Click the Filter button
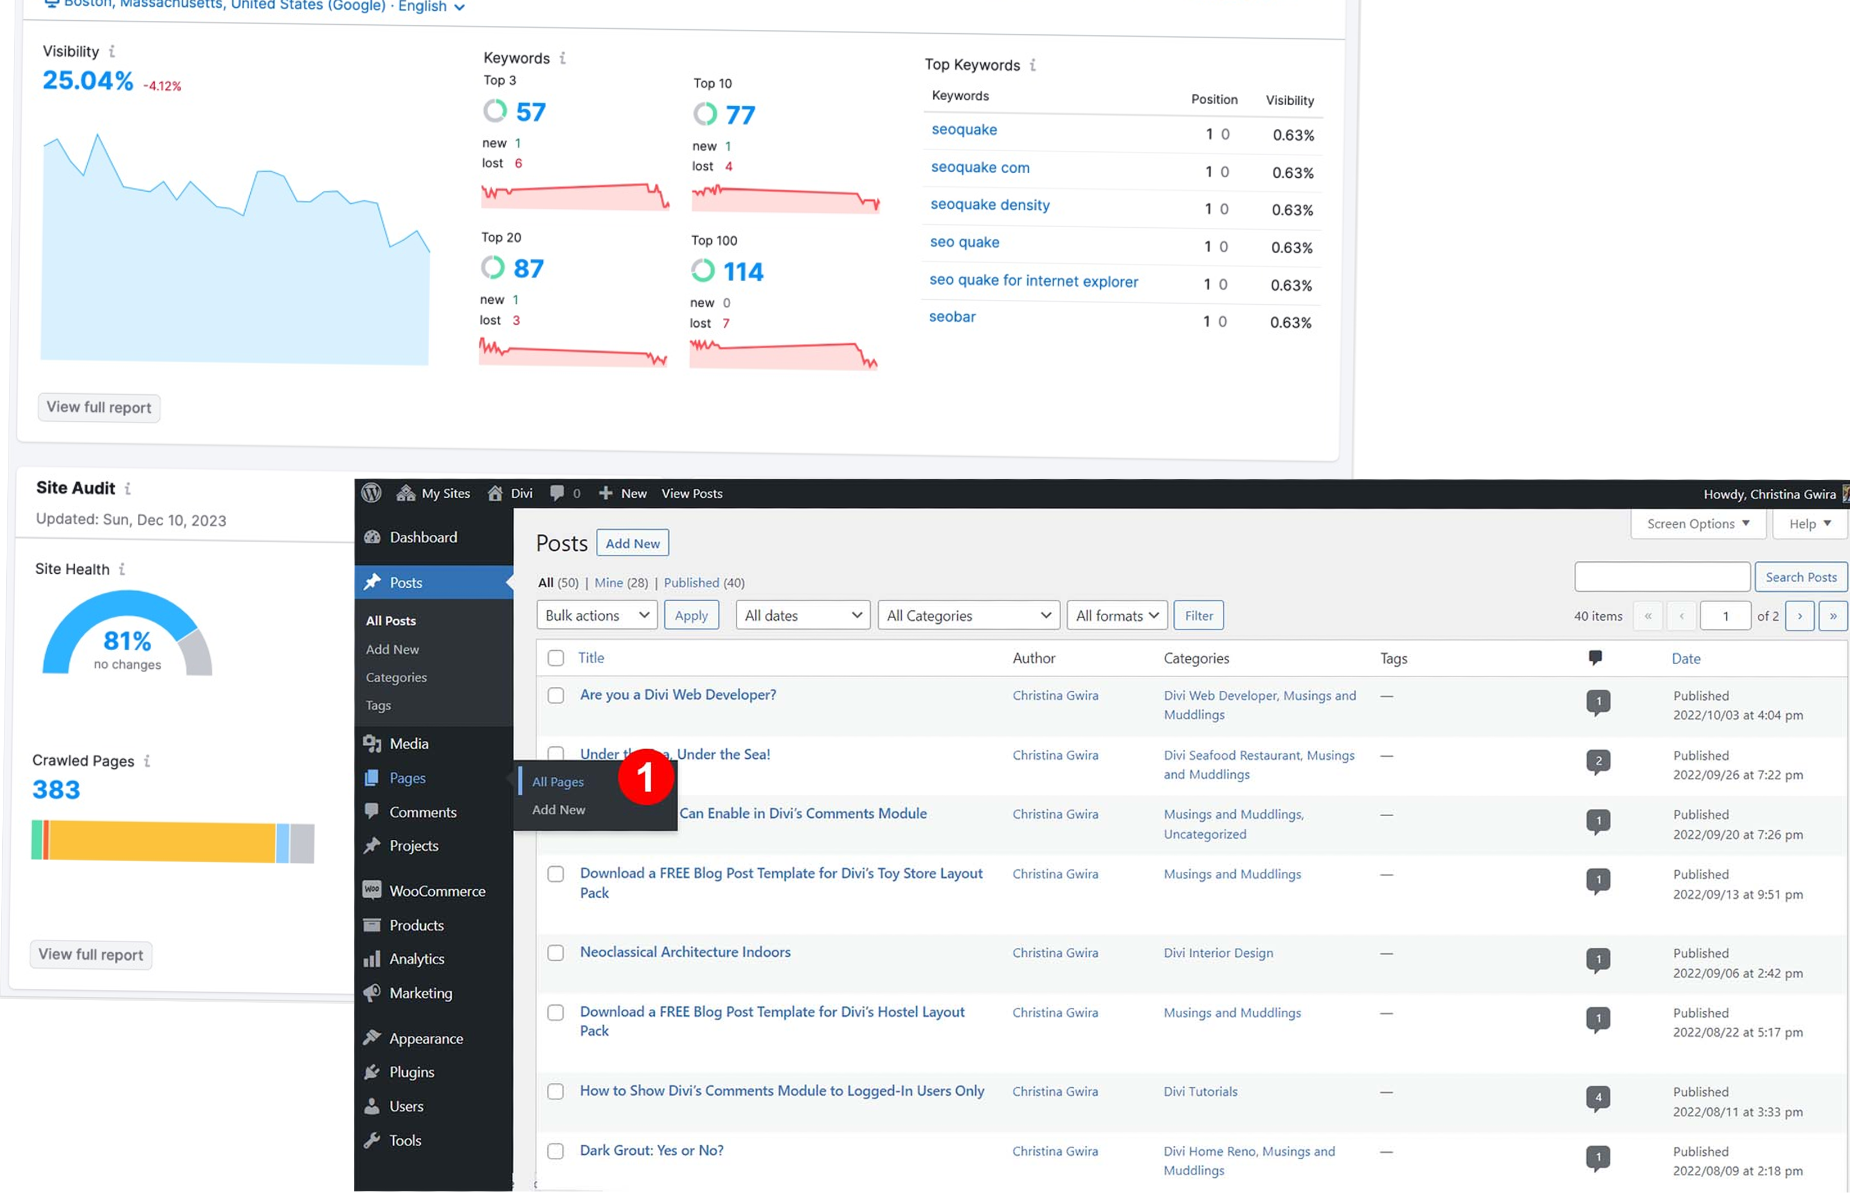Image resolution: width=1850 pixels, height=1193 pixels. pyautogui.click(x=1199, y=616)
